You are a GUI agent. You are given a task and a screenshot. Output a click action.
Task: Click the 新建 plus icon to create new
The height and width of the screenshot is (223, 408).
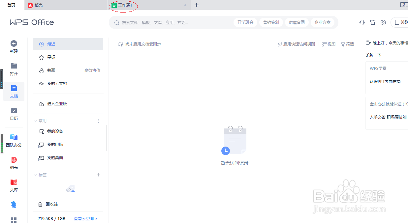click(x=14, y=43)
